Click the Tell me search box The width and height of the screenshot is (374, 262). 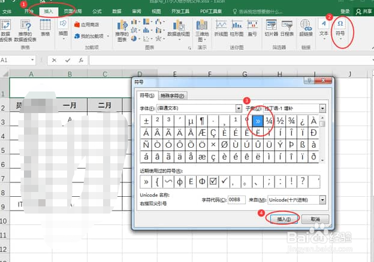258,11
